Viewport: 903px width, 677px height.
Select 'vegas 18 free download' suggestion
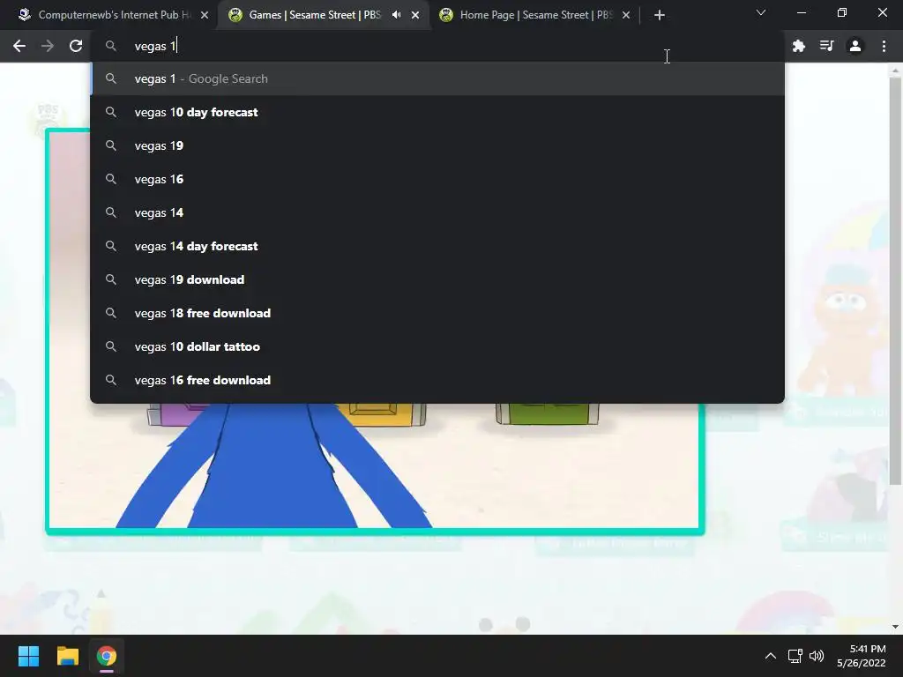coord(437,313)
